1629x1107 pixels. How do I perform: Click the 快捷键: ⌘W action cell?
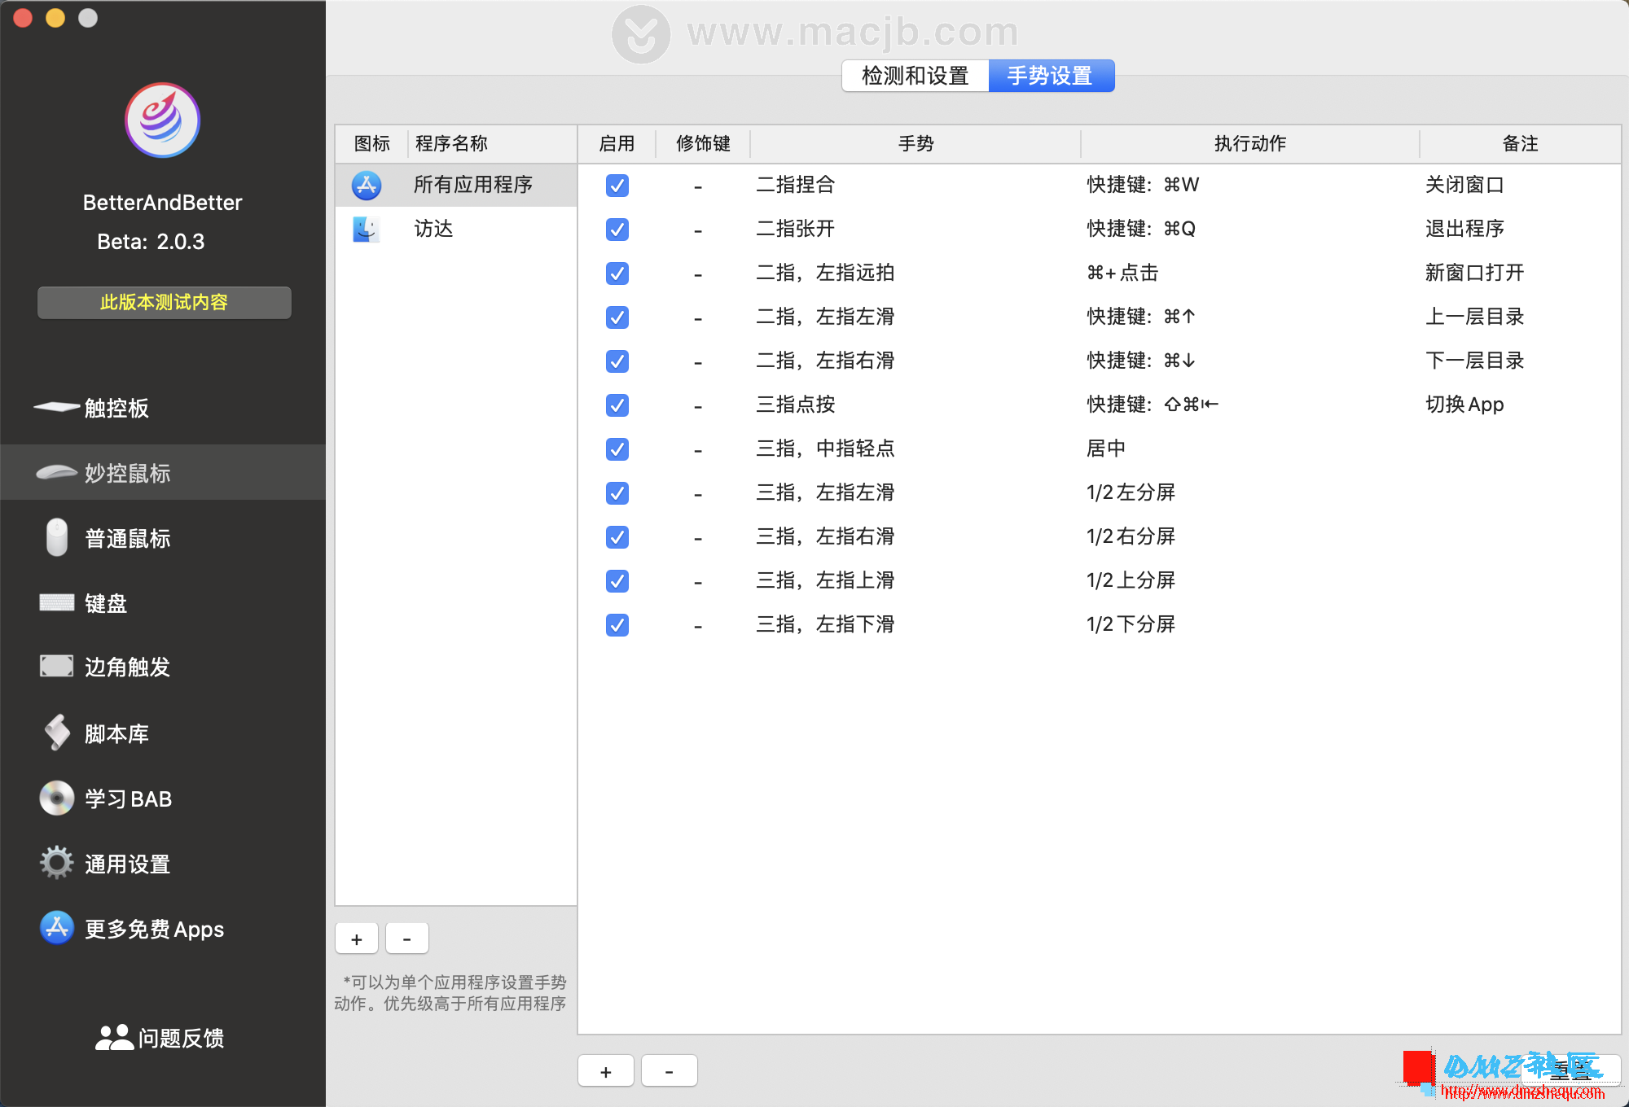(x=1143, y=186)
